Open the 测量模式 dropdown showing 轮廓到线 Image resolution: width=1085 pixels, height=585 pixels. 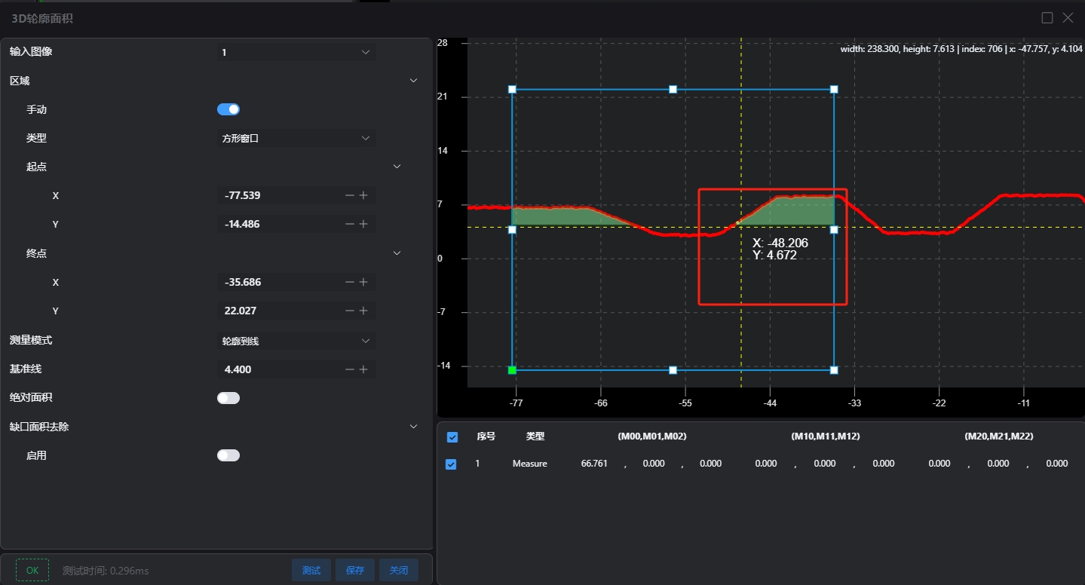(296, 341)
